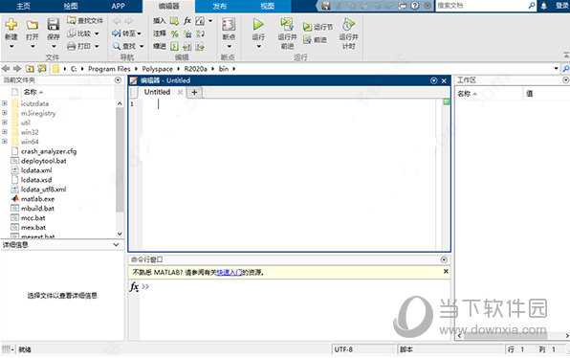Screen dimensions: 570x358
Task: Open the Open (打开) dropdown arrow
Action: pos(33,47)
